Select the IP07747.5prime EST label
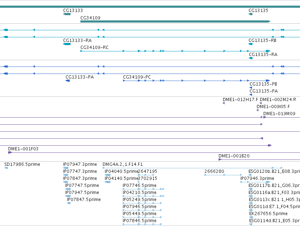 click(82, 186)
